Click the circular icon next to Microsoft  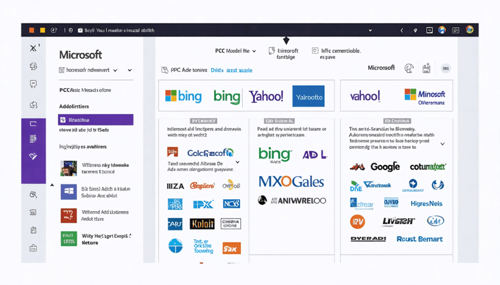pos(409,68)
